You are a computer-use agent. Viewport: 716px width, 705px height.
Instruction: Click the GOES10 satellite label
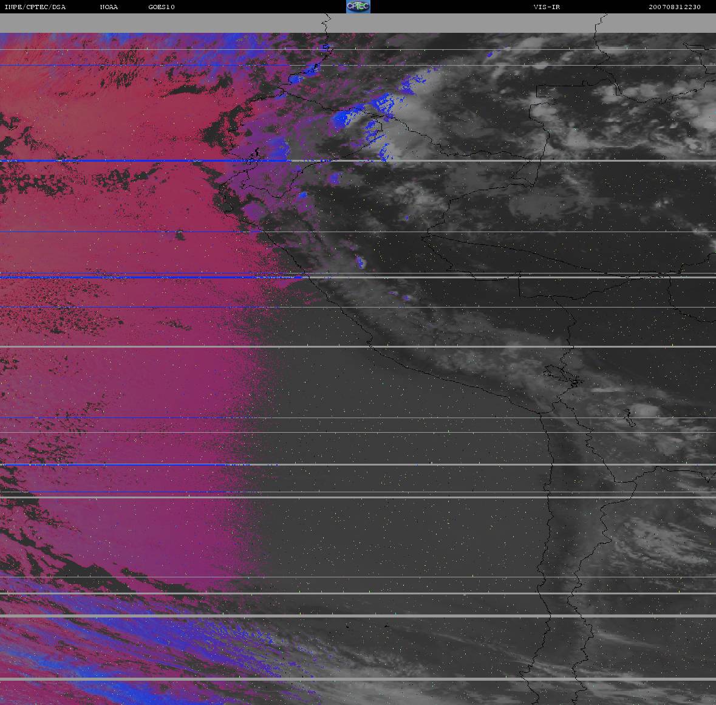(162, 7)
